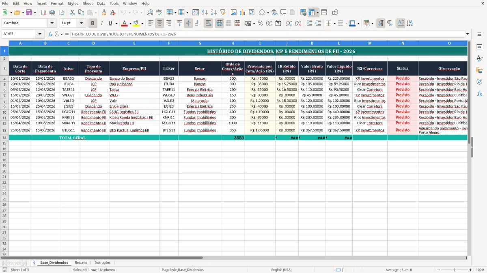Open the Conditional formatting dropdown arrow
This screenshot has height=273, width=487.
click(x=372, y=23)
